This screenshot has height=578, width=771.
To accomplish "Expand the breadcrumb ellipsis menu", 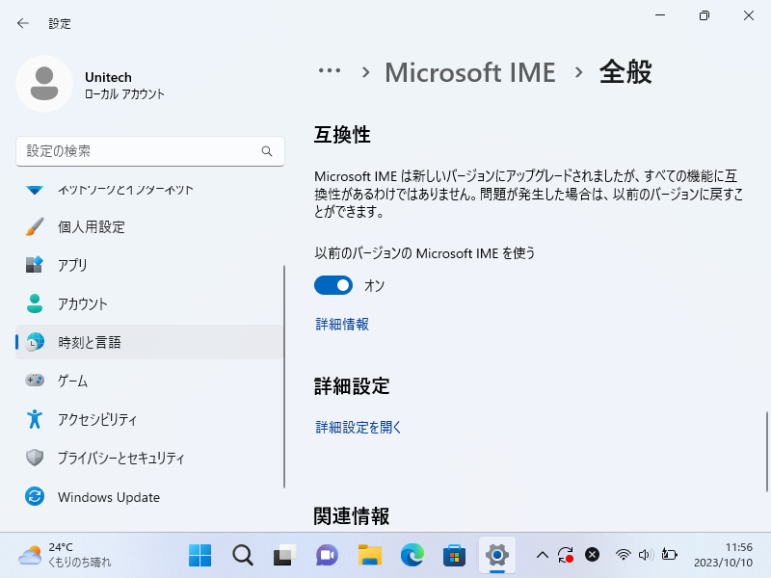I will [x=329, y=70].
